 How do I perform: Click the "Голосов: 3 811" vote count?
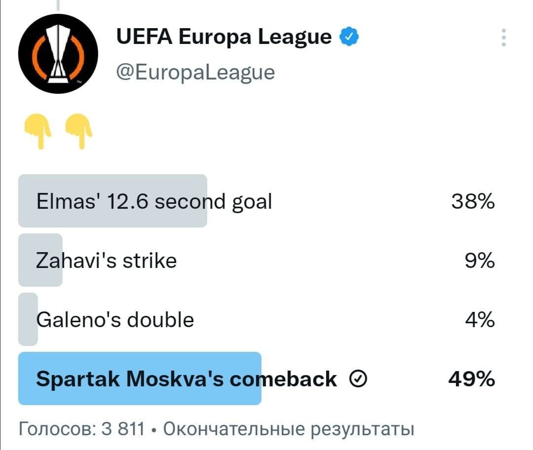(81, 429)
